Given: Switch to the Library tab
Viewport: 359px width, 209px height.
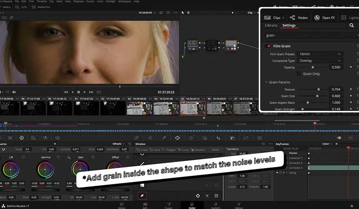Looking at the screenshot, I should click(x=271, y=26).
